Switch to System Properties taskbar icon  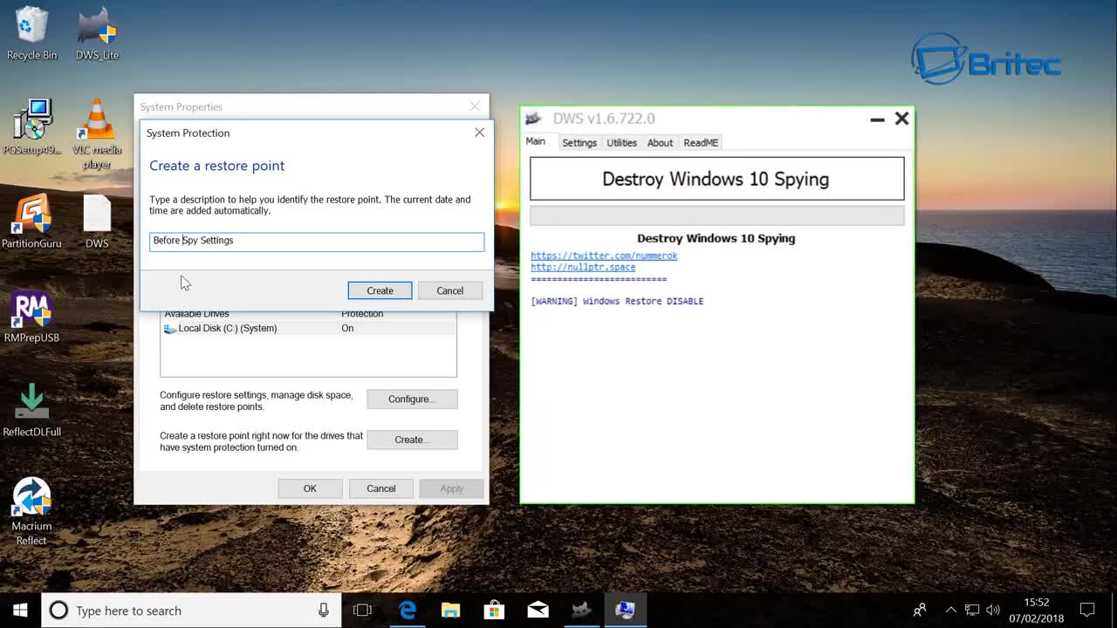[625, 611]
